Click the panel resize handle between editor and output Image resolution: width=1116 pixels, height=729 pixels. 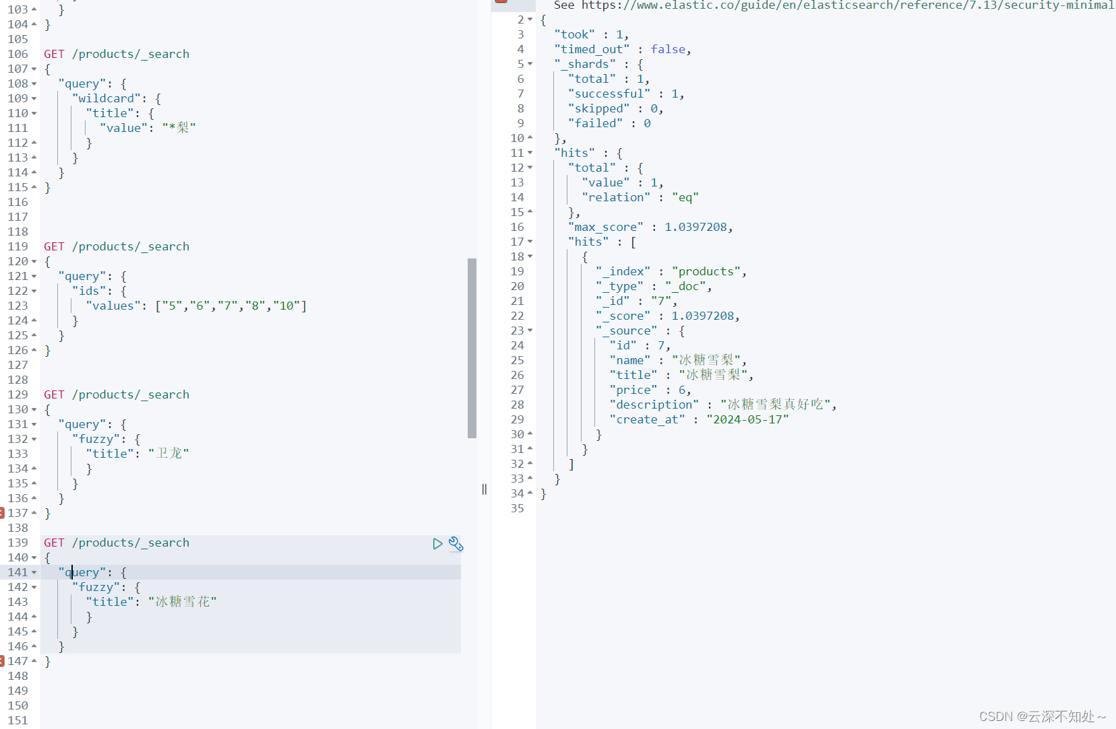point(484,489)
